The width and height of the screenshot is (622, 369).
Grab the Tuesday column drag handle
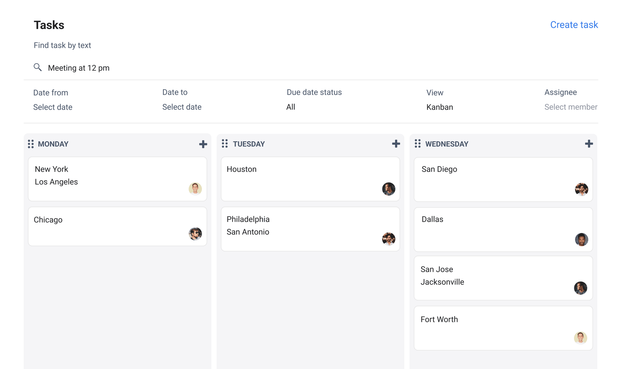pos(225,144)
